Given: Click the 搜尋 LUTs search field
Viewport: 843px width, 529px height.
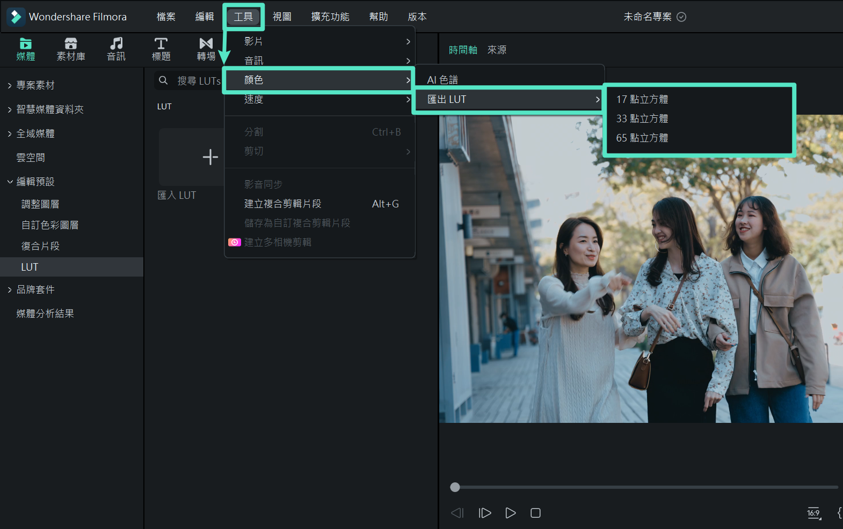Looking at the screenshot, I should point(199,81).
